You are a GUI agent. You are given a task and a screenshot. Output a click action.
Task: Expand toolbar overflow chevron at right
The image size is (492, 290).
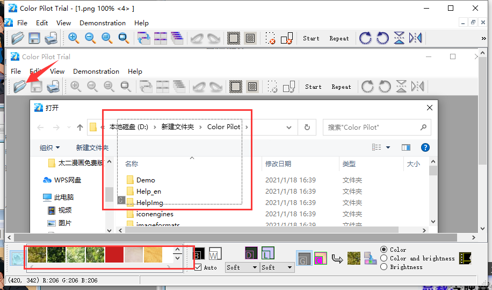[483, 38]
